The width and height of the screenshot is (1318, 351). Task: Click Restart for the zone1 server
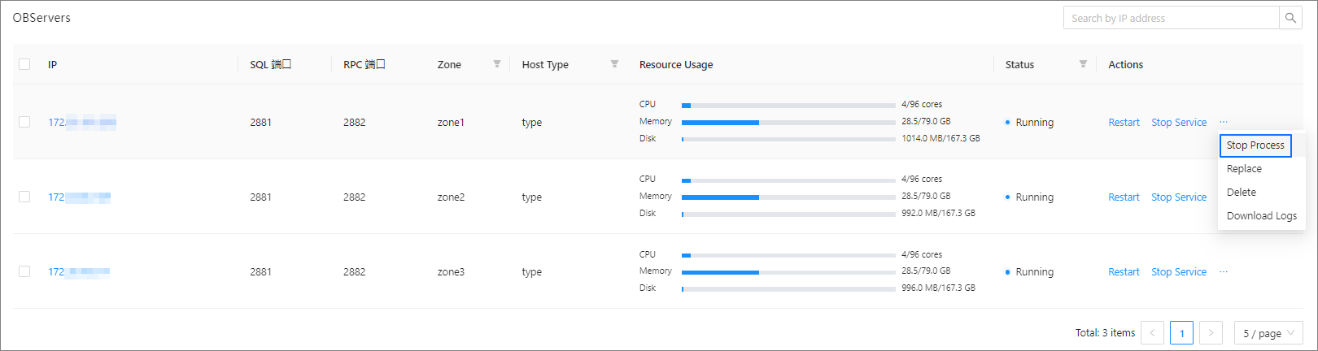pos(1124,123)
